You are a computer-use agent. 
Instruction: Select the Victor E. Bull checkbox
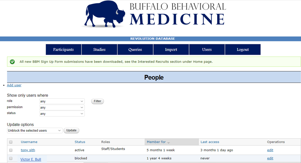(x=11, y=159)
